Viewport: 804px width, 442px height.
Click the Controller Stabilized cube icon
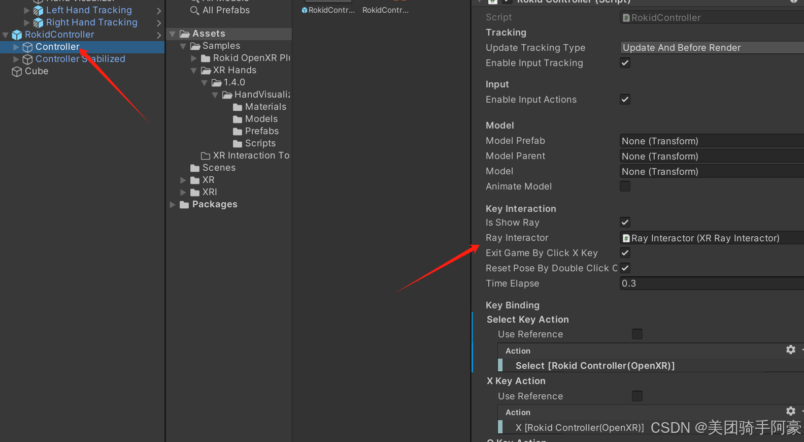click(27, 59)
